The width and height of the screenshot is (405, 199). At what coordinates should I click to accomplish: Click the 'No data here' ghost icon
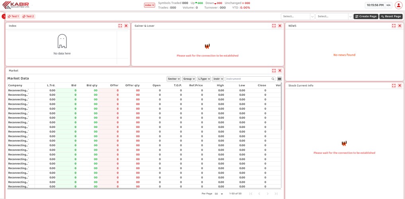point(62,41)
